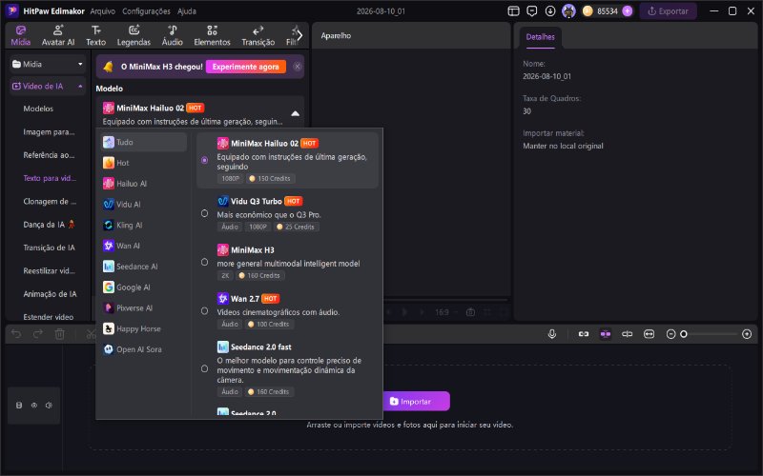Toggle the purple magnetic snap icon
Viewport: 763px width, 476px height.
(x=606, y=334)
